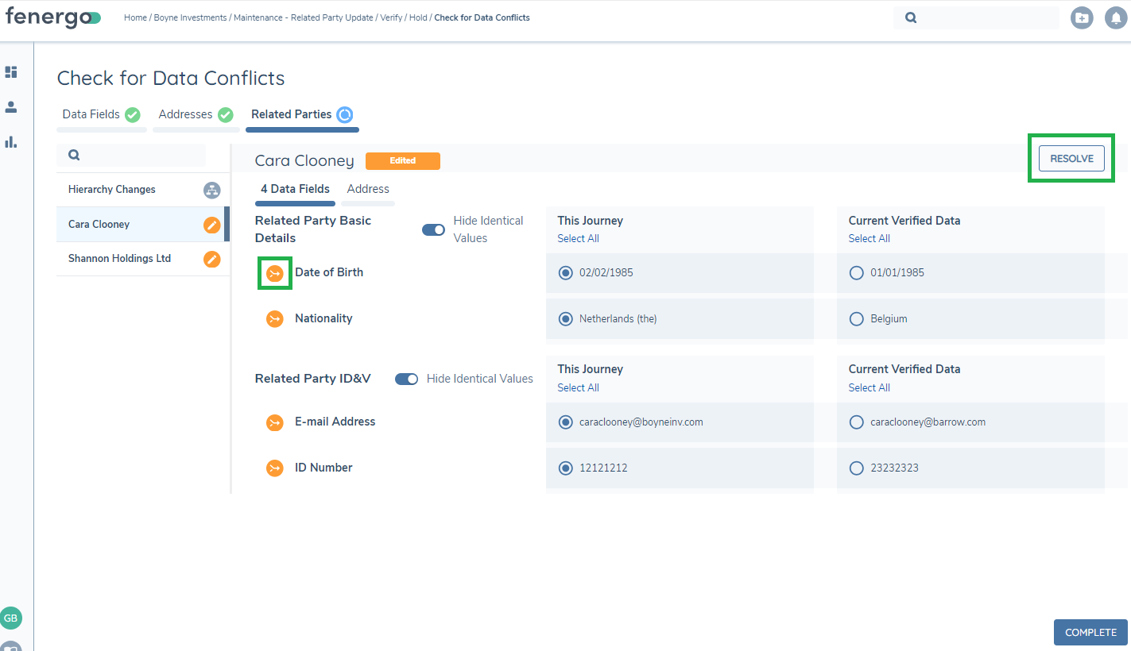Screen dimensions: 1131x651
Task: Click the dashboard icon in left sidebar
Action: pos(11,72)
